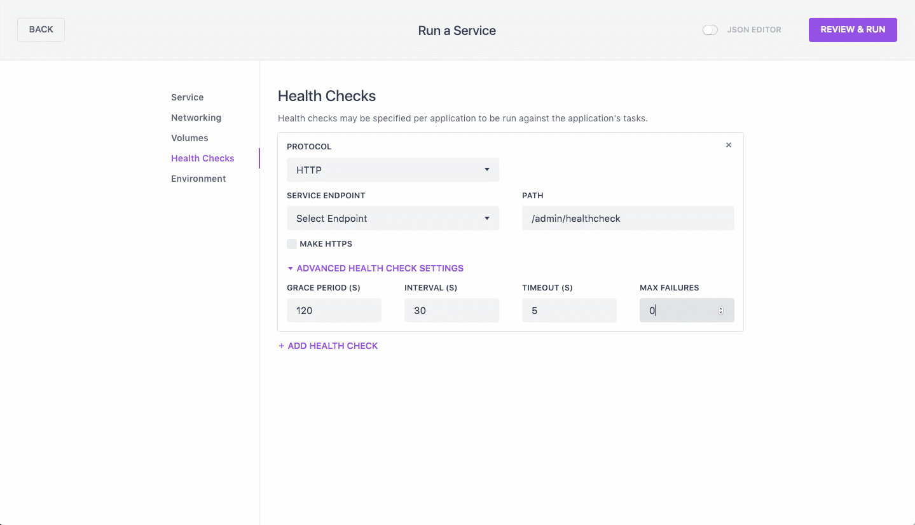Image resolution: width=915 pixels, height=525 pixels.
Task: Click the Run a Service title
Action: 457,31
